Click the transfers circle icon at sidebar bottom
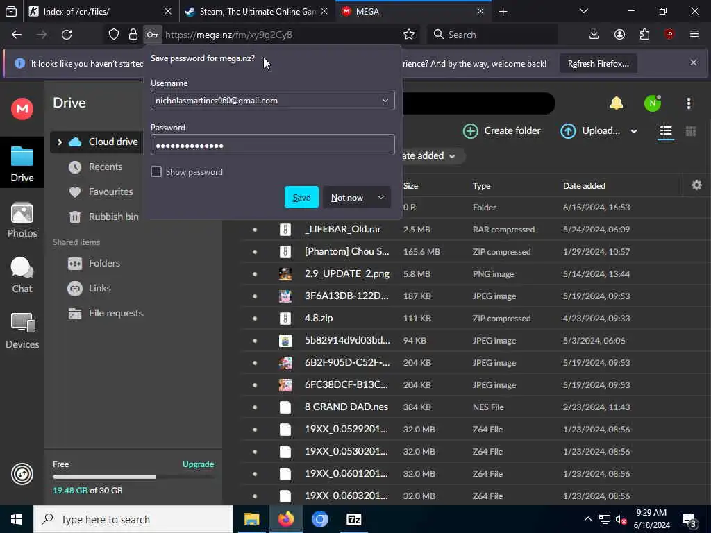Viewport: 711px width, 533px height. tap(22, 474)
